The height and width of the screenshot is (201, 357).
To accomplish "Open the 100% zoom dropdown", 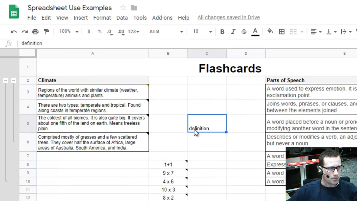I will tap(69, 32).
